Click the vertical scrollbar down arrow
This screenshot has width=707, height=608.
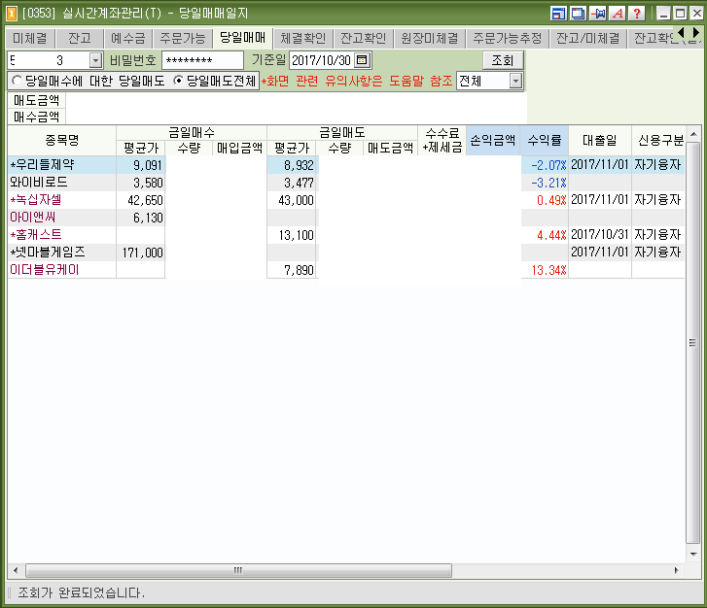[x=693, y=555]
